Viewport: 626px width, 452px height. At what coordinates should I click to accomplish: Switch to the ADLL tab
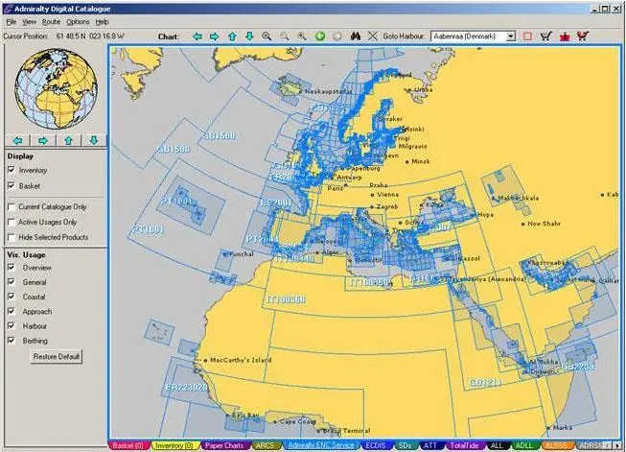pos(523,445)
